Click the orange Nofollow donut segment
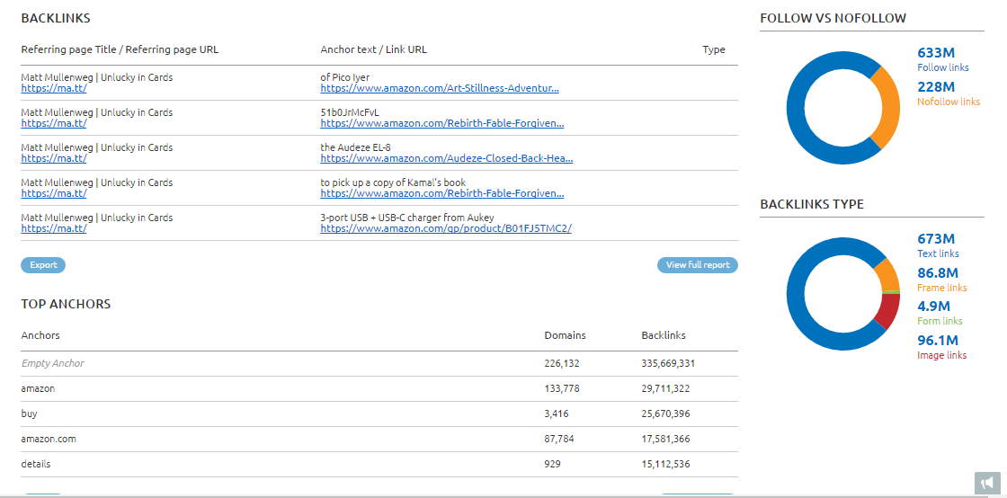1007x498 pixels. click(x=886, y=107)
